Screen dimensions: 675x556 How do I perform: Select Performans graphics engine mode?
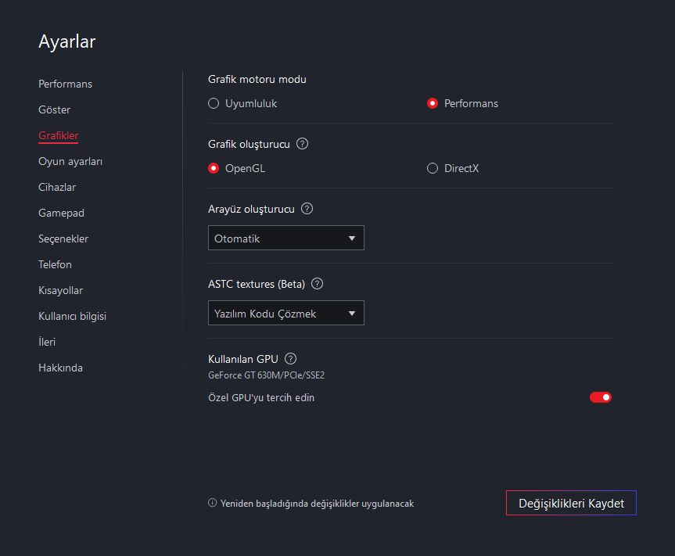click(x=433, y=103)
